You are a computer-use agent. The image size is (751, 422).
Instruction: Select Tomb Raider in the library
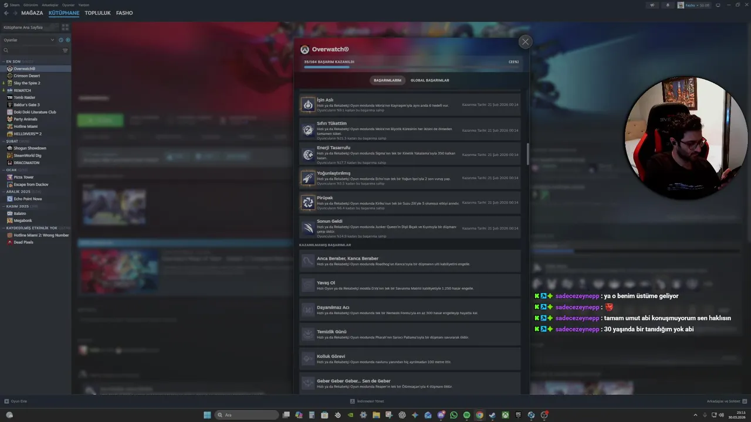36,97
